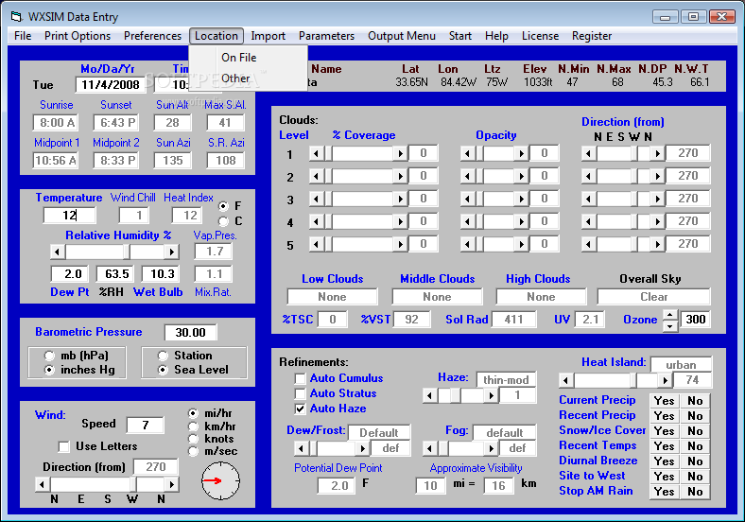745x522 pixels.
Task: Increase Ozone value with up arrow
Action: point(670,315)
